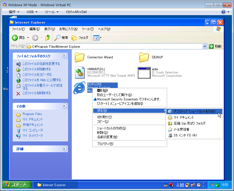The image size is (234, 191).
Task: Open the 編集(E) menu
Action: [35, 29]
